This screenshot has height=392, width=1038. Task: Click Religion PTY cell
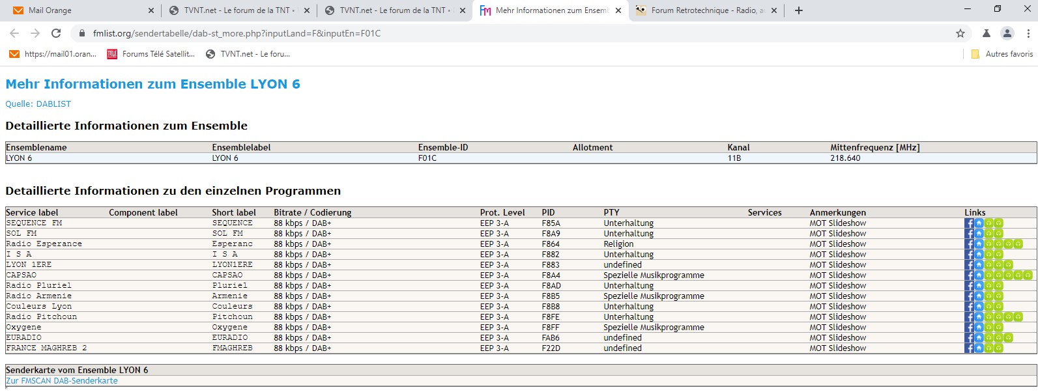(618, 244)
